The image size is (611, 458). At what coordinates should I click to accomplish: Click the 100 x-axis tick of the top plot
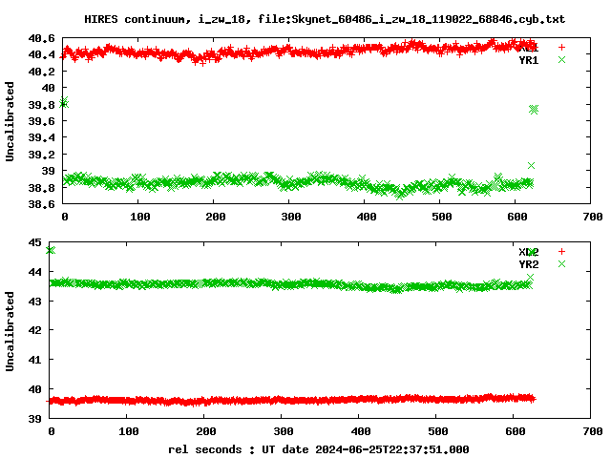pyautogui.click(x=140, y=217)
